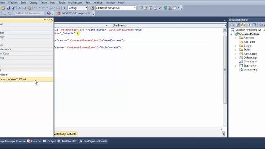
Task: Expand the Site.master node
Action: coord(236,66)
